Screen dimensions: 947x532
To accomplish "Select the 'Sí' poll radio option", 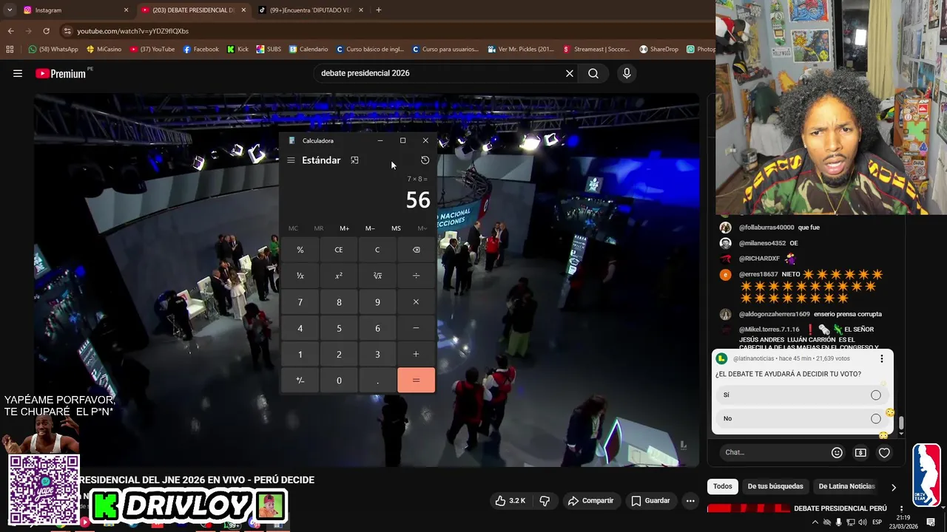I will click(x=876, y=395).
